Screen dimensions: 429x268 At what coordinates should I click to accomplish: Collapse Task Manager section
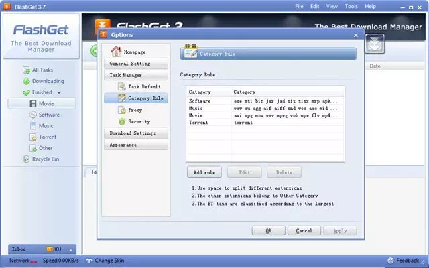(x=136, y=75)
